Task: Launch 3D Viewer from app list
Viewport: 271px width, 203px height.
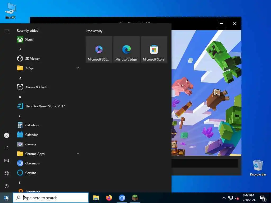Action: 48,58
